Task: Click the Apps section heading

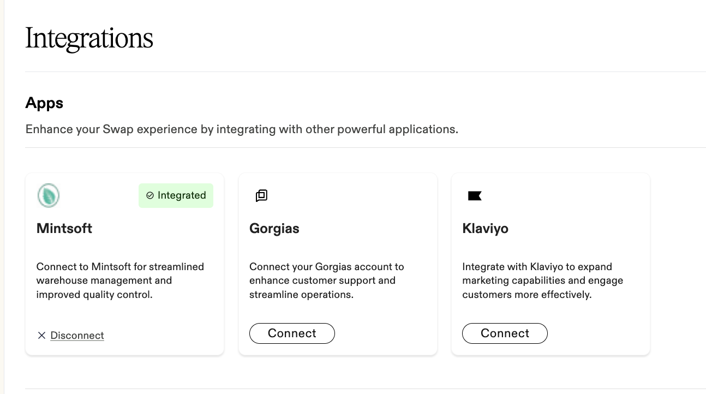Action: (x=44, y=103)
